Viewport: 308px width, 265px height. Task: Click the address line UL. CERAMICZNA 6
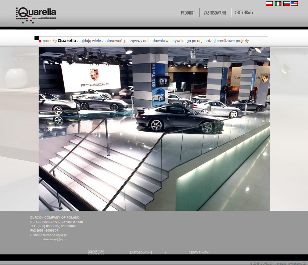click(57, 222)
